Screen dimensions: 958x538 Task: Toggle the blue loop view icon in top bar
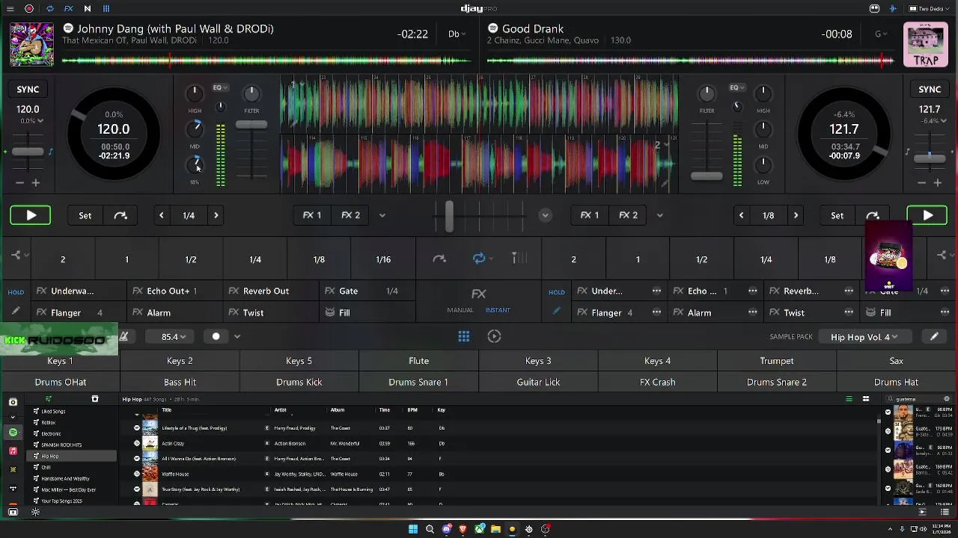[49, 9]
